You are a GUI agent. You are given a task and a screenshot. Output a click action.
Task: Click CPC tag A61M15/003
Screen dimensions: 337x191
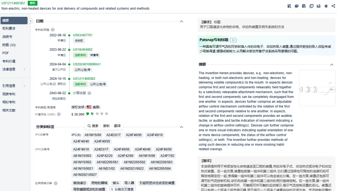pyautogui.click(x=82, y=156)
